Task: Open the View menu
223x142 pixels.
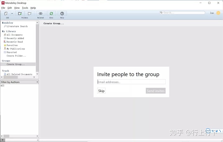Action: tap(17, 8)
